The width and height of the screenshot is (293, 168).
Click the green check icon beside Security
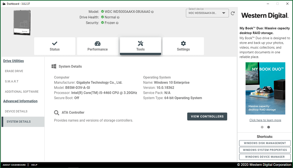(x=102, y=23)
